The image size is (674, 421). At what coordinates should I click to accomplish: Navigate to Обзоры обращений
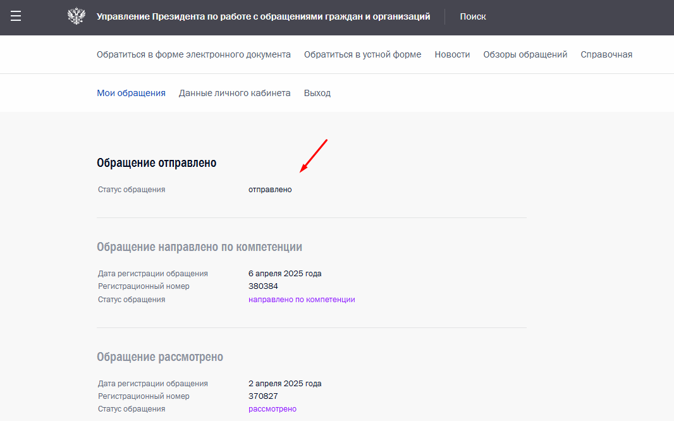pyautogui.click(x=525, y=54)
